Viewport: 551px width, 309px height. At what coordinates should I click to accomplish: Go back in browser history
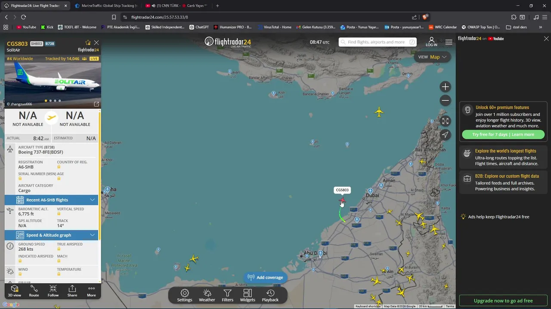[x=6, y=17]
